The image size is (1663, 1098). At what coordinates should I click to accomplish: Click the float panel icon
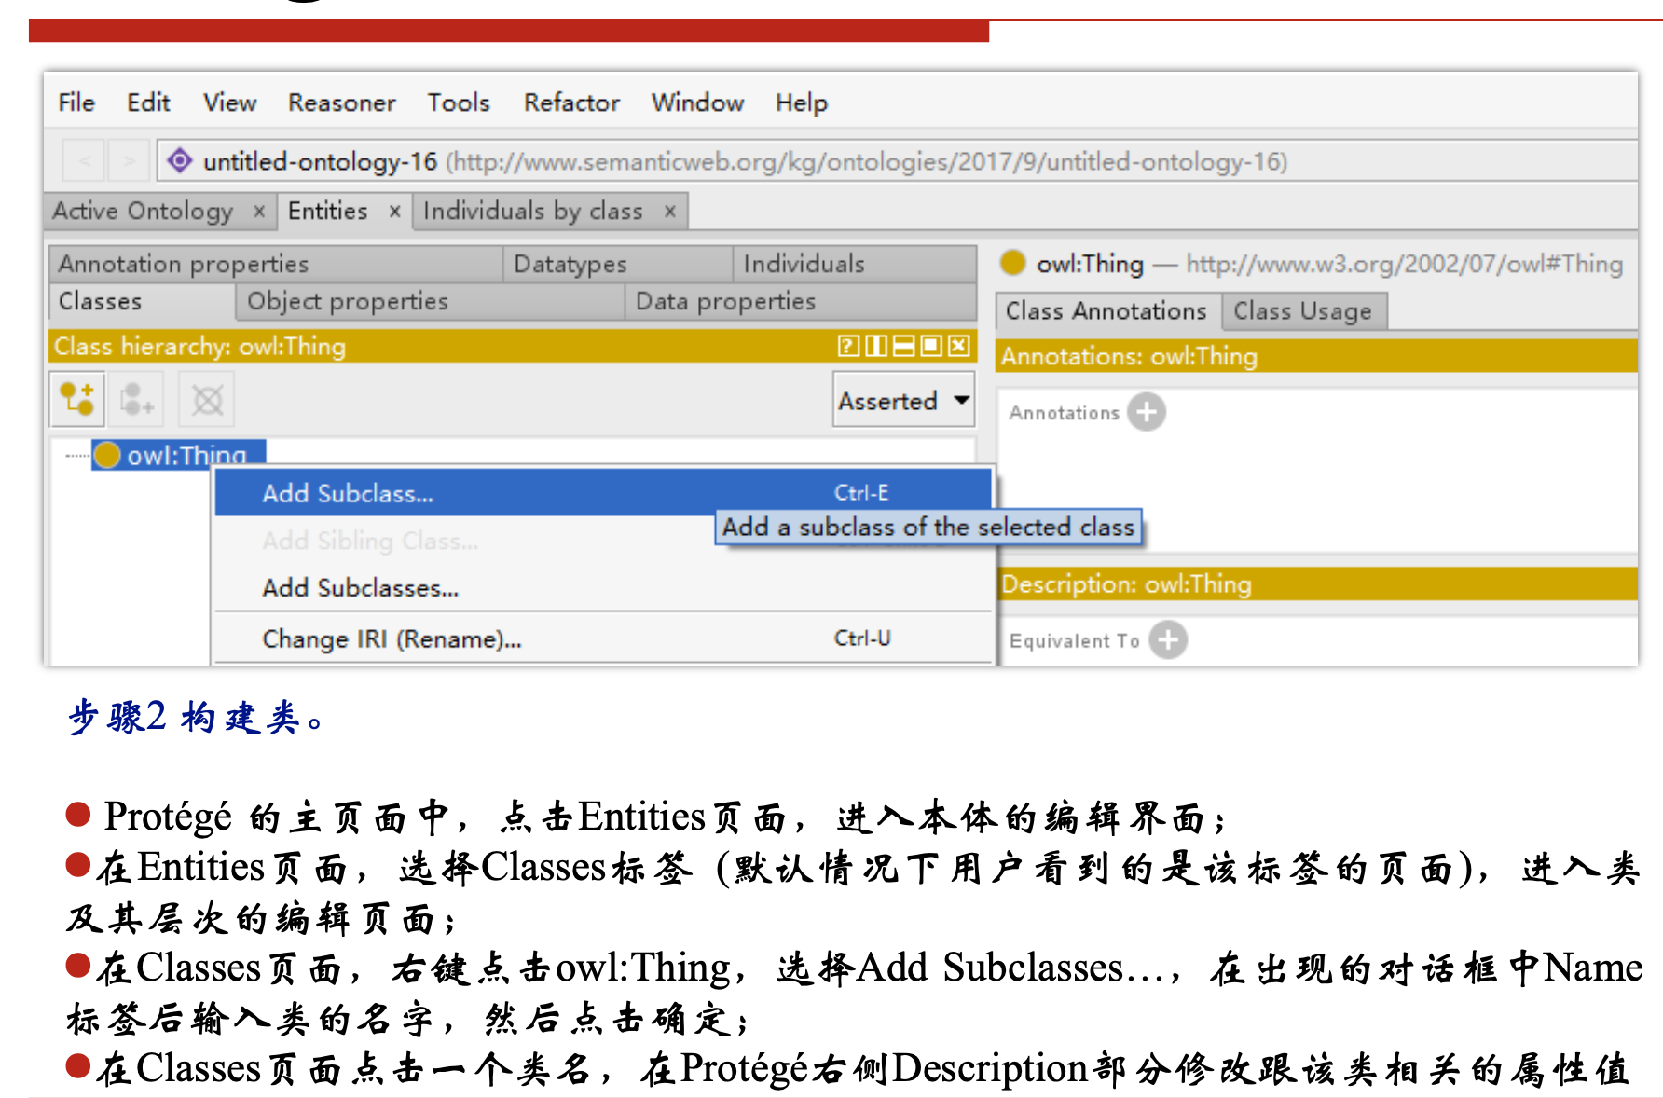tap(932, 346)
